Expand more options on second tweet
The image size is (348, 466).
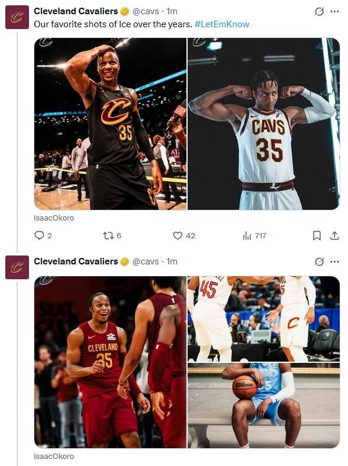coord(334,262)
